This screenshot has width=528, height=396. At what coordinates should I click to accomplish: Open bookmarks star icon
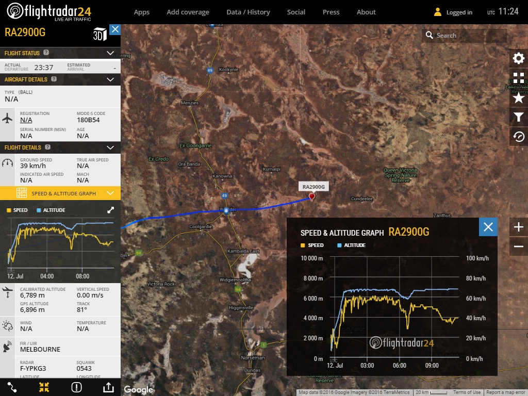(x=519, y=97)
